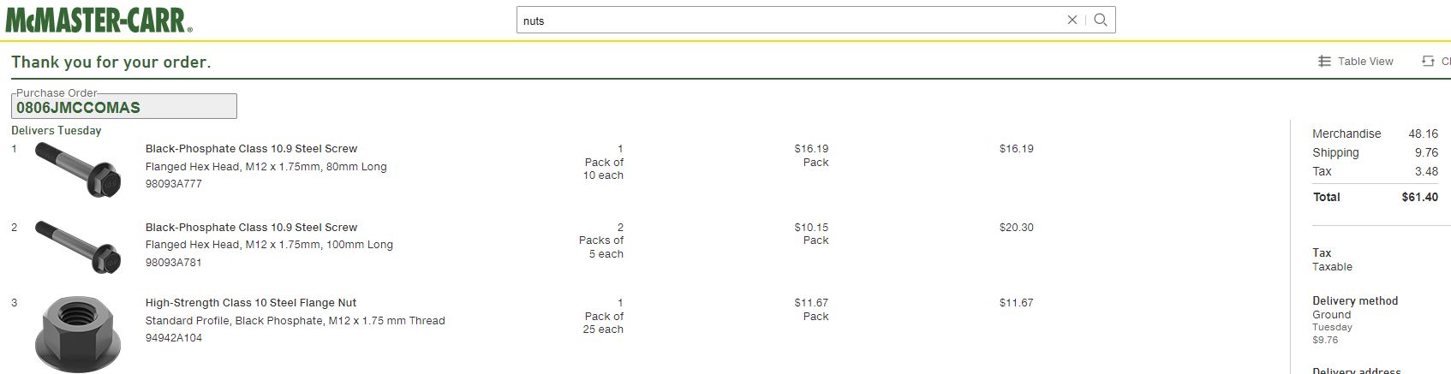Click the icon right of Table View
Image resolution: width=1451 pixels, height=374 pixels.
1428,62
